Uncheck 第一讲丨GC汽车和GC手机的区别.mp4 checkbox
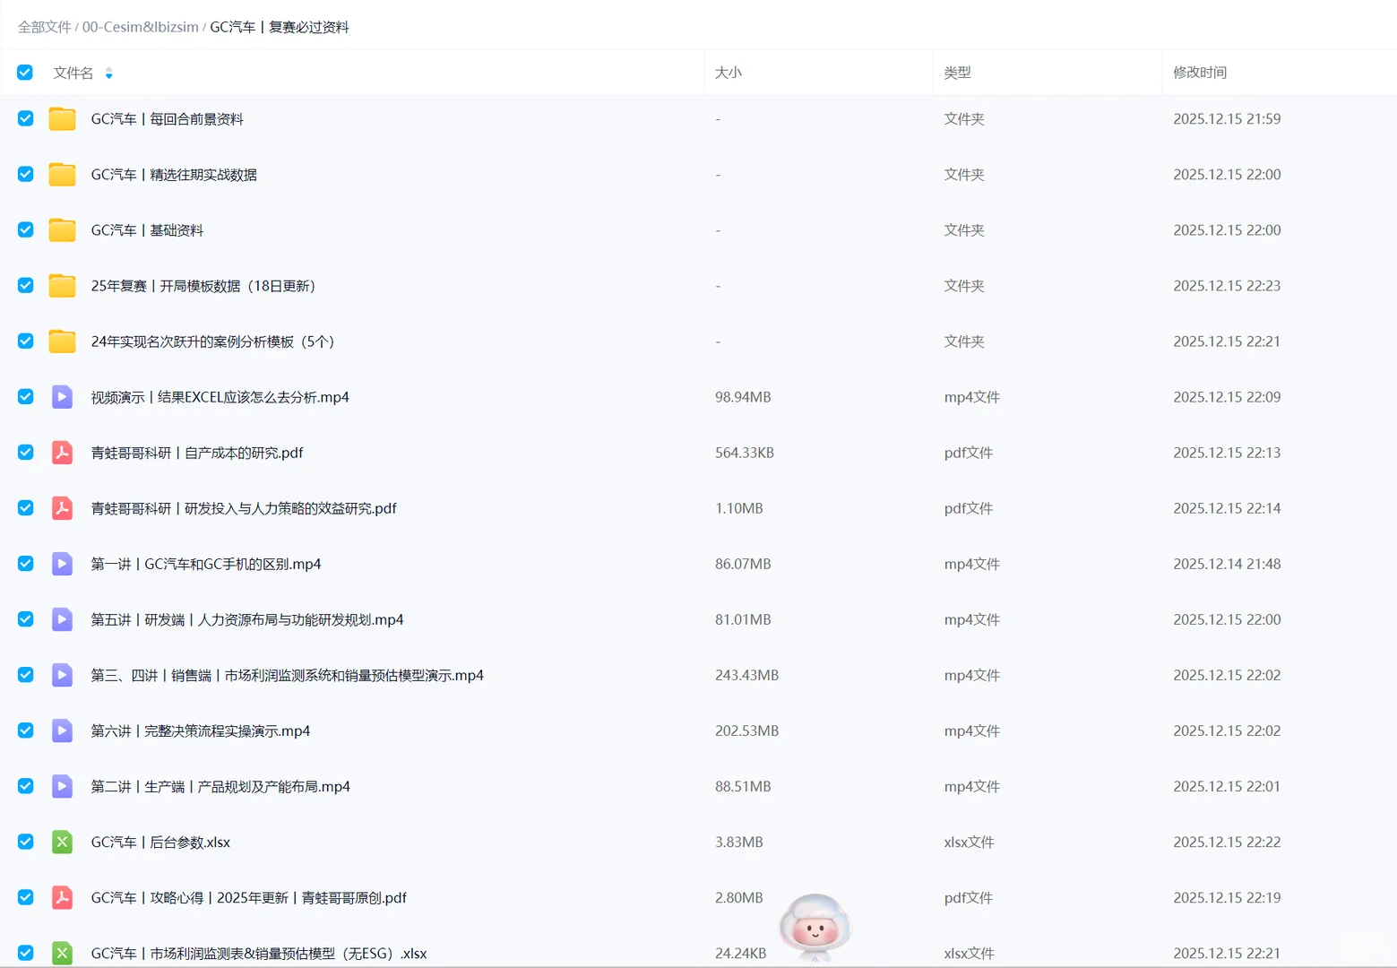The height and width of the screenshot is (968, 1397). tap(25, 563)
